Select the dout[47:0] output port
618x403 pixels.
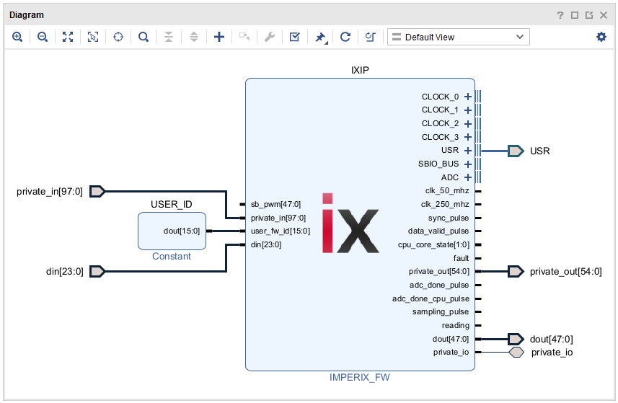pyautogui.click(x=515, y=339)
